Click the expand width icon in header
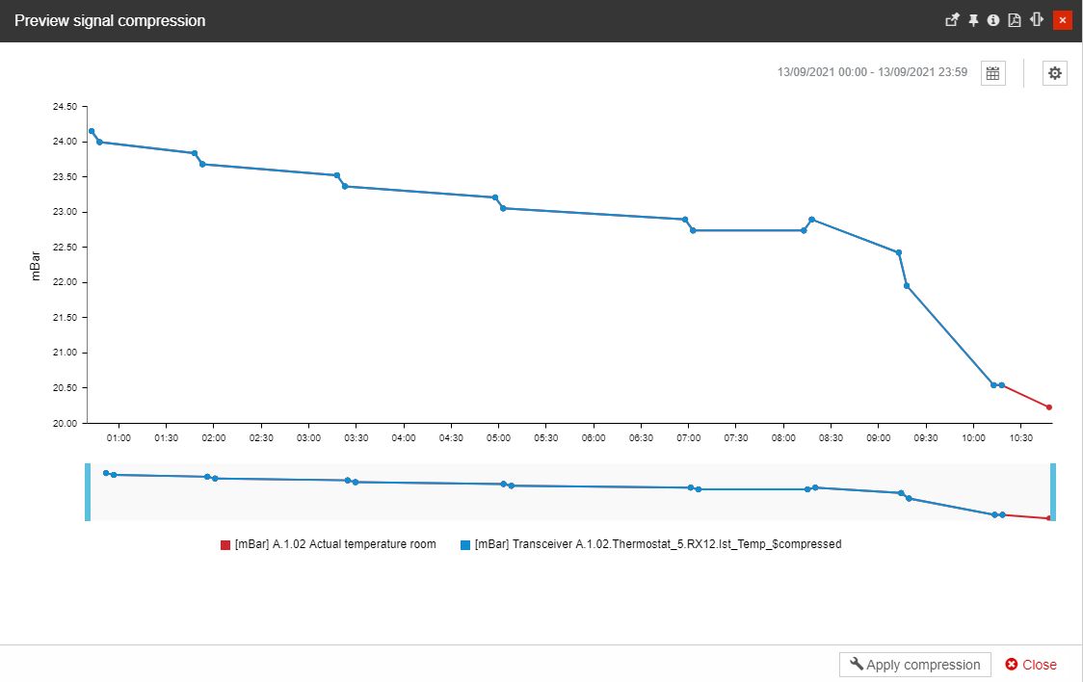This screenshot has height=682, width=1083. point(1037,20)
